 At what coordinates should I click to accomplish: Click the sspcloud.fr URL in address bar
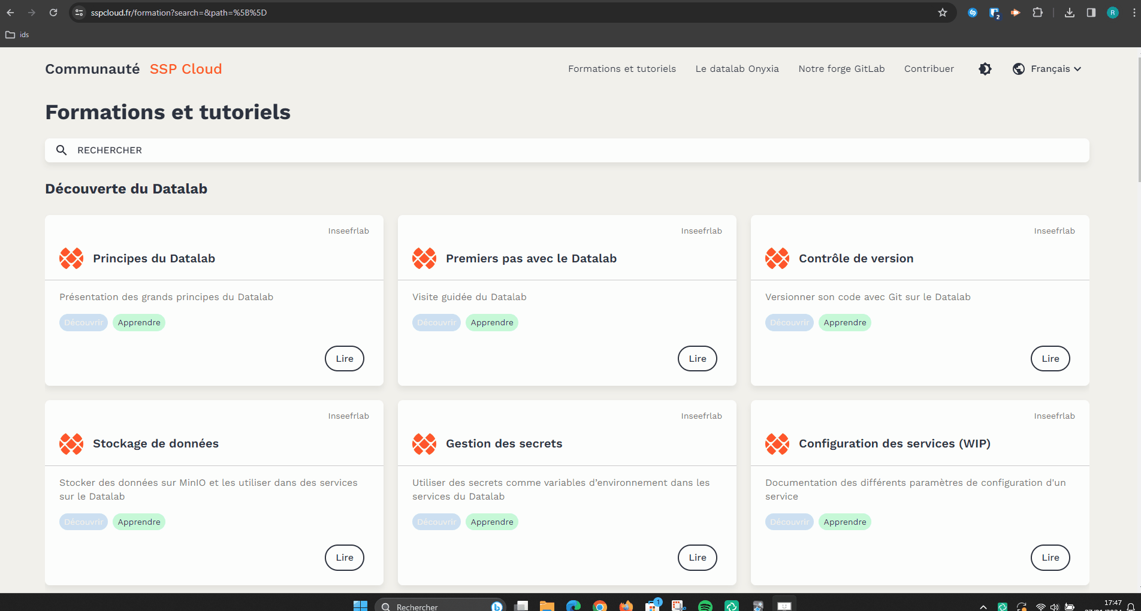point(179,13)
